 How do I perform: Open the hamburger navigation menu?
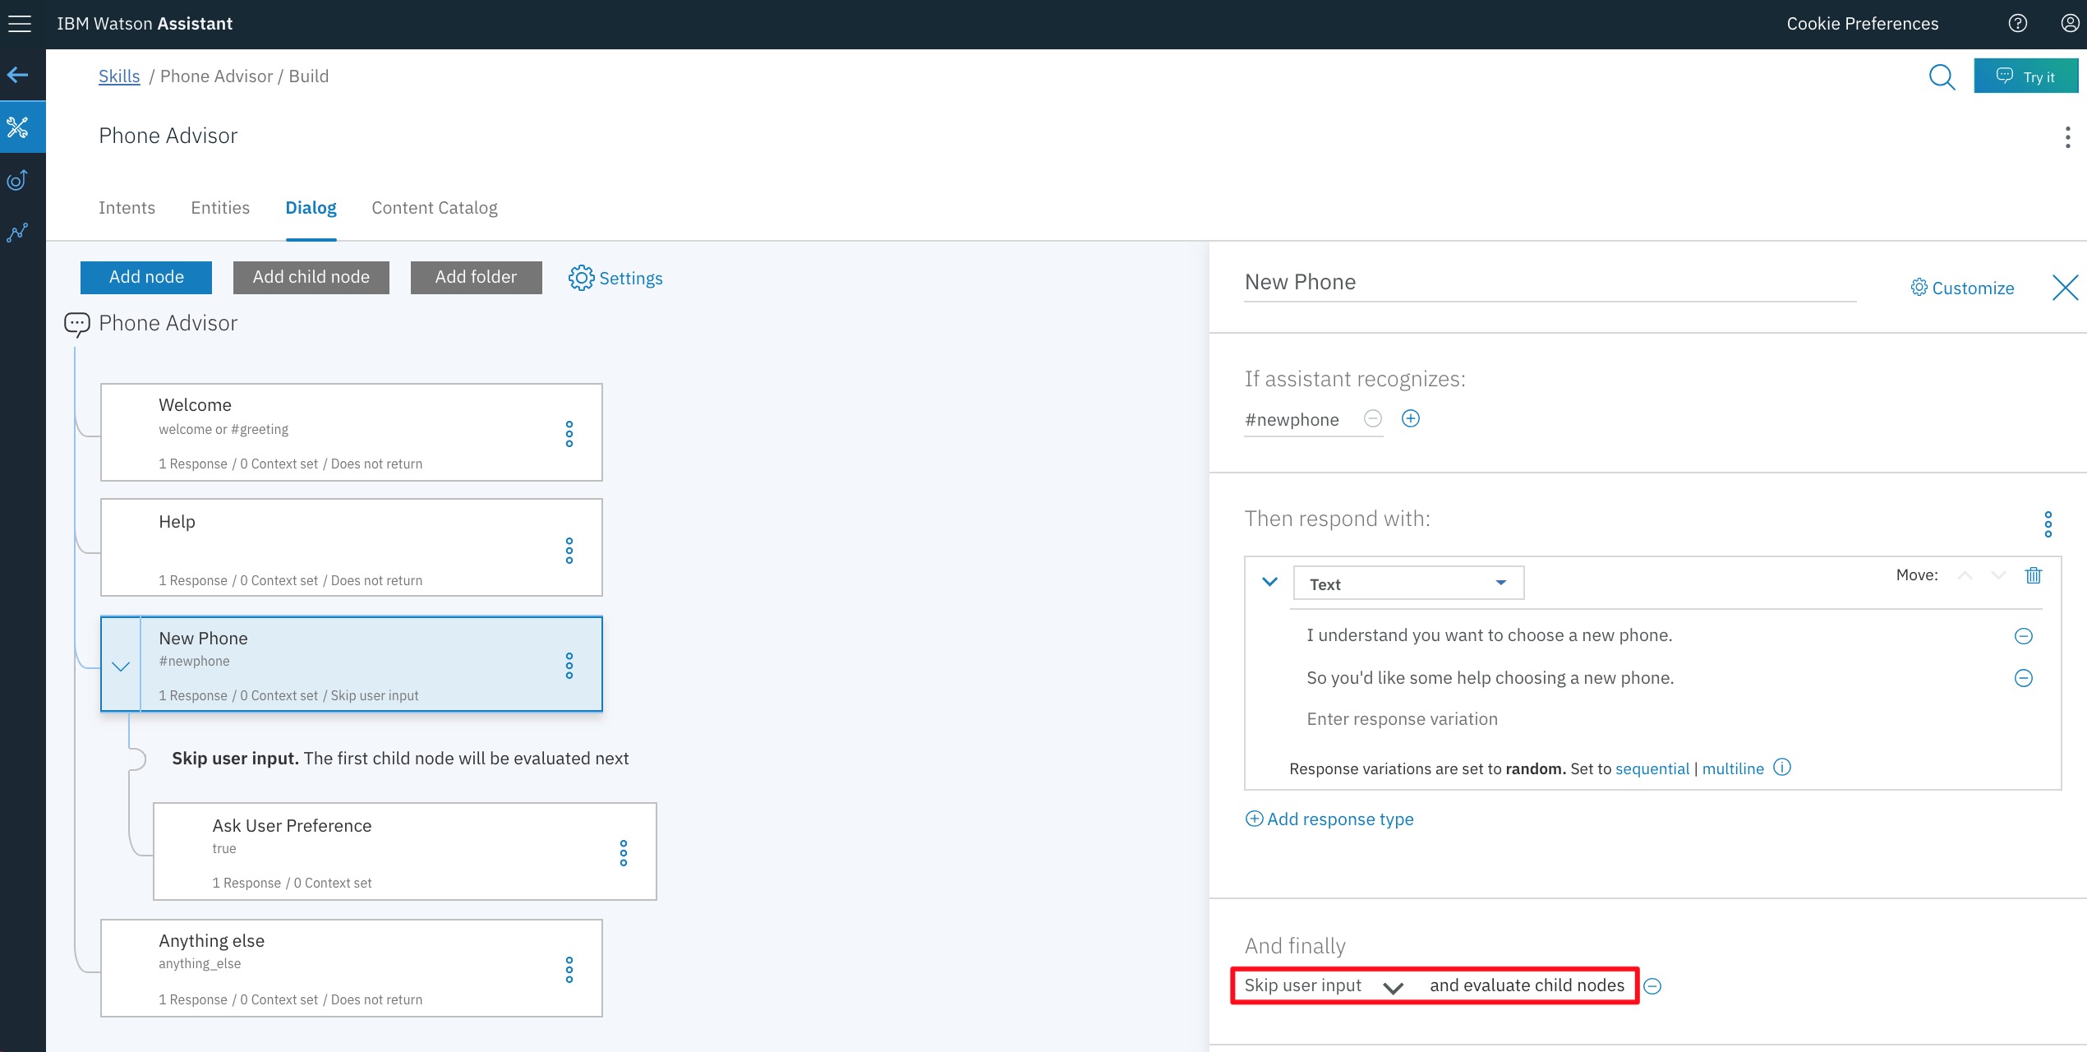[x=20, y=24]
